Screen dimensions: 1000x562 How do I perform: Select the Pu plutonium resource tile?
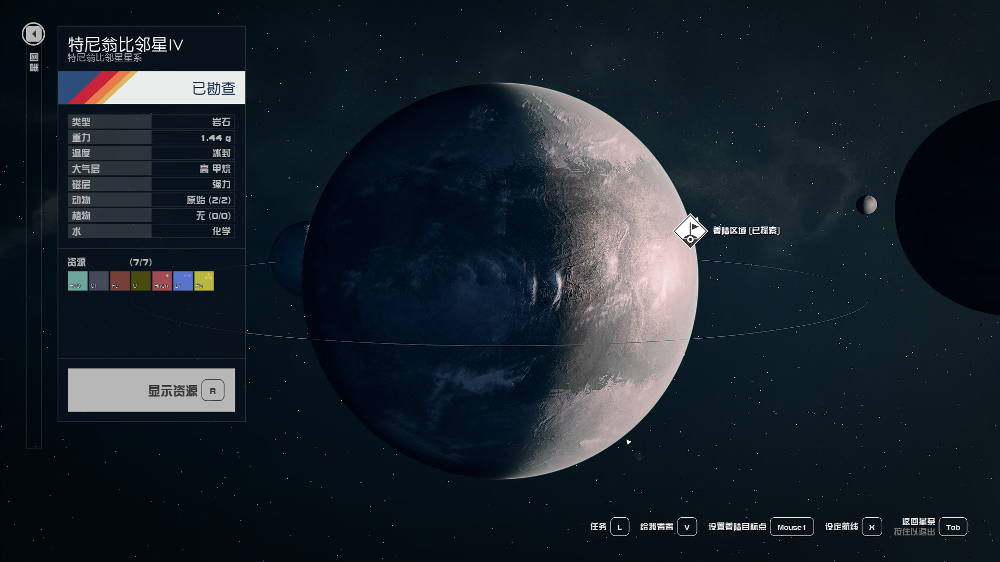(x=204, y=281)
